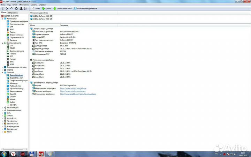The image size is (251, 157).
Task: Expand the Сервер tree node
Action: point(2,70)
